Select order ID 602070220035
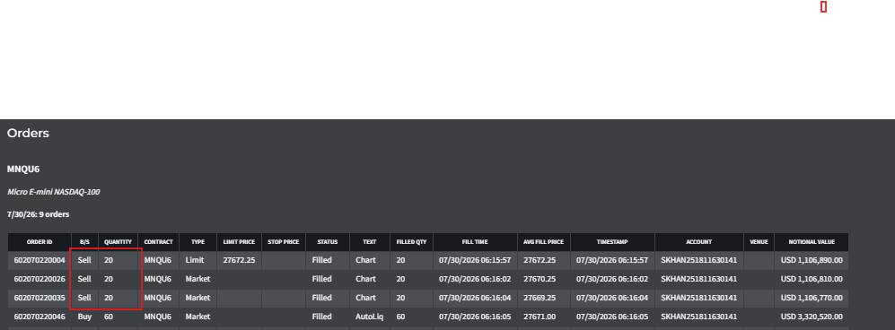This screenshot has height=330, width=895. point(39,298)
